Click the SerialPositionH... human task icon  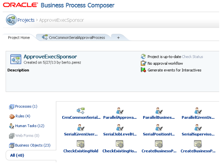(x=159, y=127)
